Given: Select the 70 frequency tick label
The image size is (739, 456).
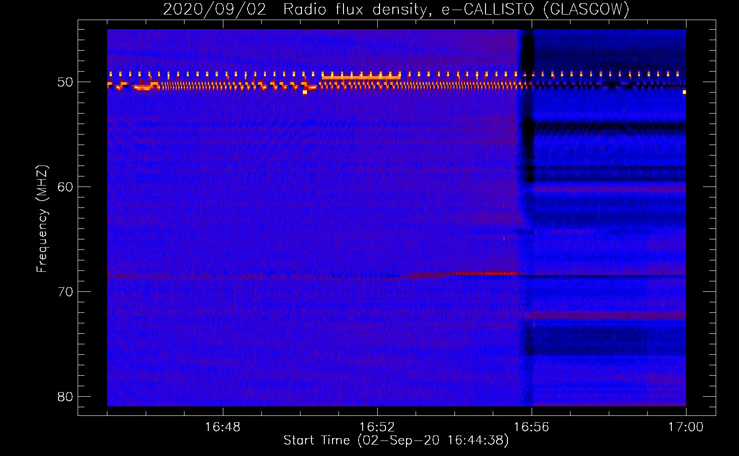Looking at the screenshot, I should pos(66,292).
